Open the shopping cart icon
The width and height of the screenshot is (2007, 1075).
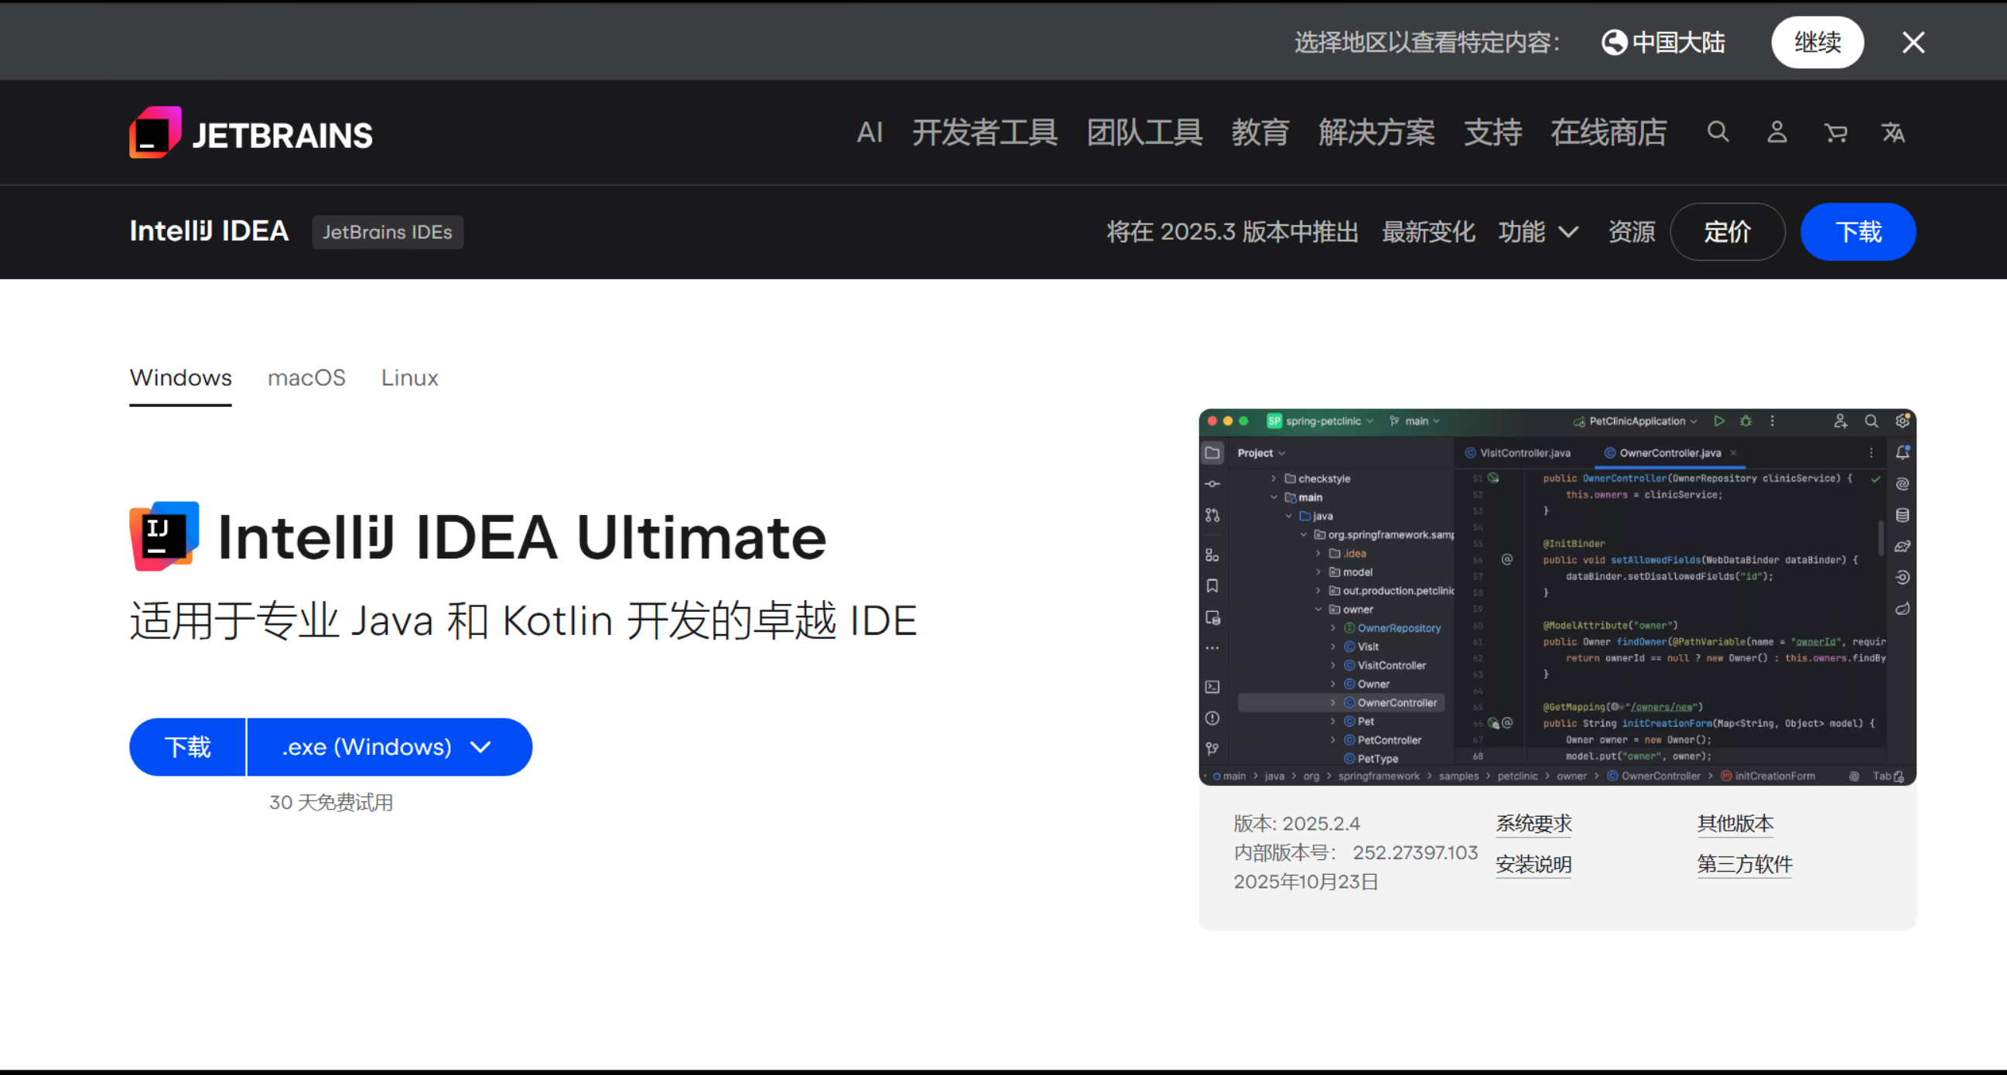click(1835, 133)
